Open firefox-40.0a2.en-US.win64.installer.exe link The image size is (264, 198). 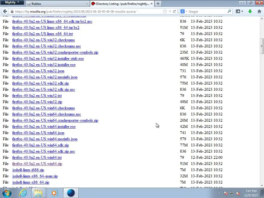(44, 127)
